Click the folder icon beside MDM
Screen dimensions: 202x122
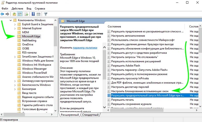click(x=19, y=32)
